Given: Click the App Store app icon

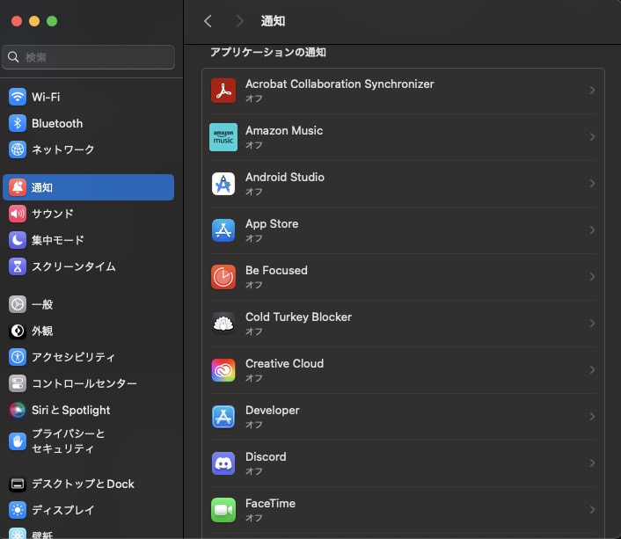Looking at the screenshot, I should [x=223, y=230].
